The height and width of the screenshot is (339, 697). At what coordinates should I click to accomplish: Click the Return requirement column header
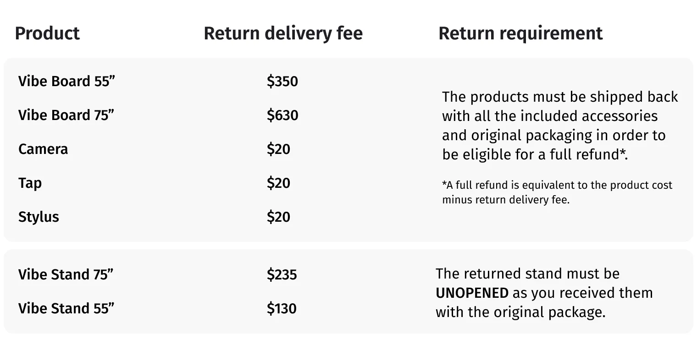[520, 33]
